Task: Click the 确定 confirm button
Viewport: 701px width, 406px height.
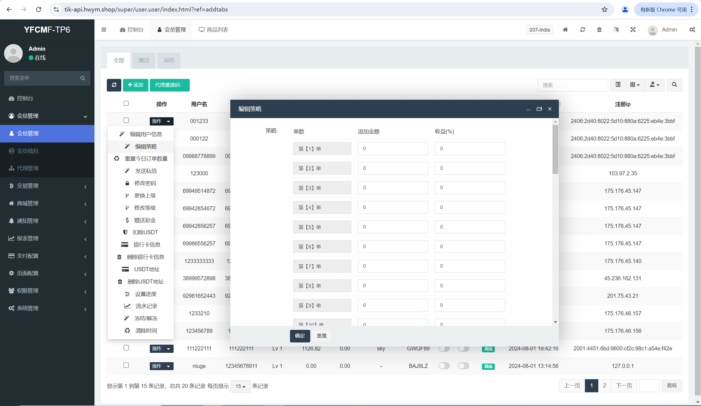Action: pyautogui.click(x=300, y=336)
